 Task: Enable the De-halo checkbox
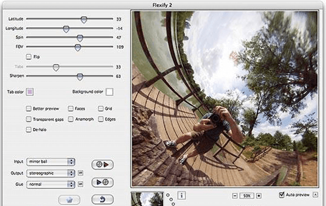click(x=29, y=129)
